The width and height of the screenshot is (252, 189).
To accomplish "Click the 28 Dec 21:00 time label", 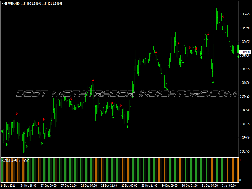I will [109, 185].
